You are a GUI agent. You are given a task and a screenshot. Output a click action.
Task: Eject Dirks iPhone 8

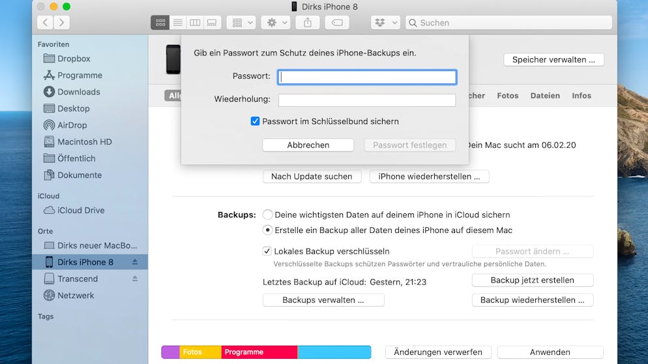(x=135, y=262)
